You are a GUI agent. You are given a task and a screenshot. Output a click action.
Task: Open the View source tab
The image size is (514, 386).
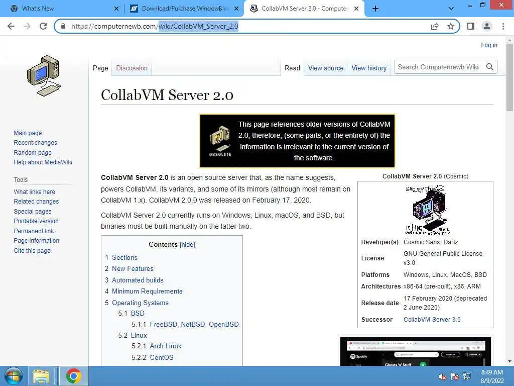click(325, 68)
